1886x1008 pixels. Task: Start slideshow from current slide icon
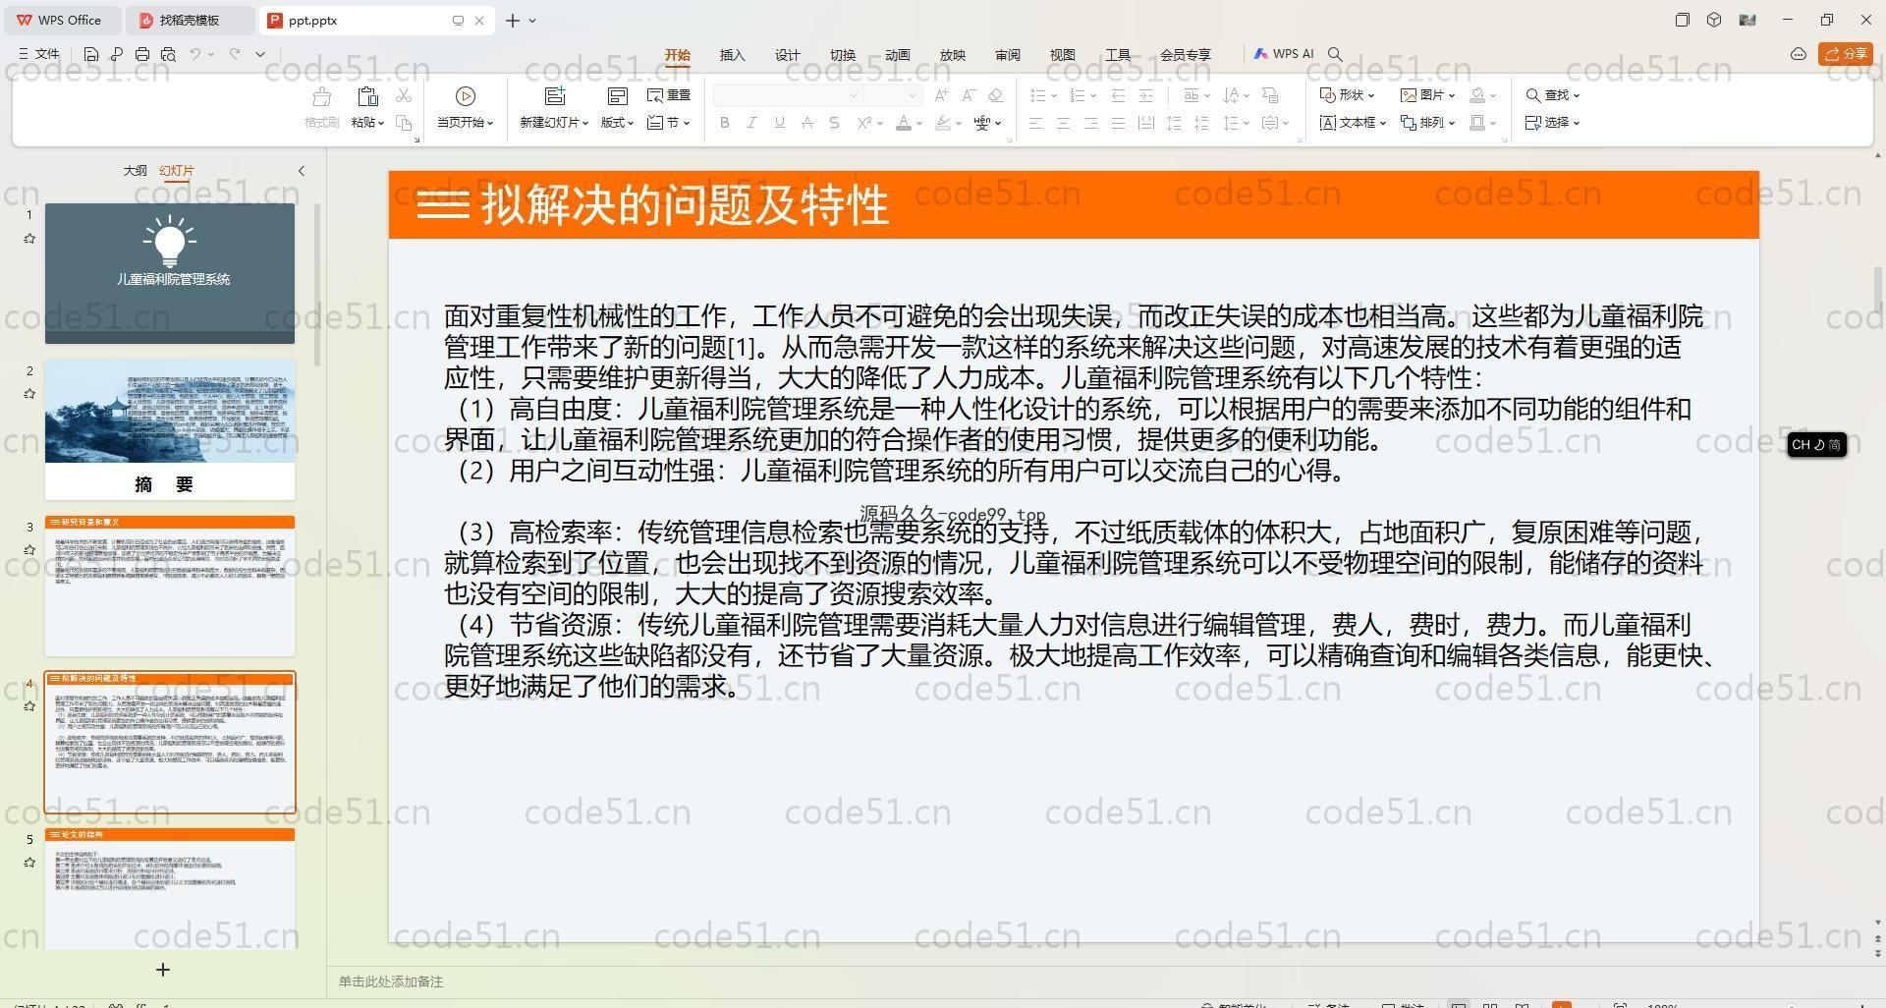[x=466, y=96]
